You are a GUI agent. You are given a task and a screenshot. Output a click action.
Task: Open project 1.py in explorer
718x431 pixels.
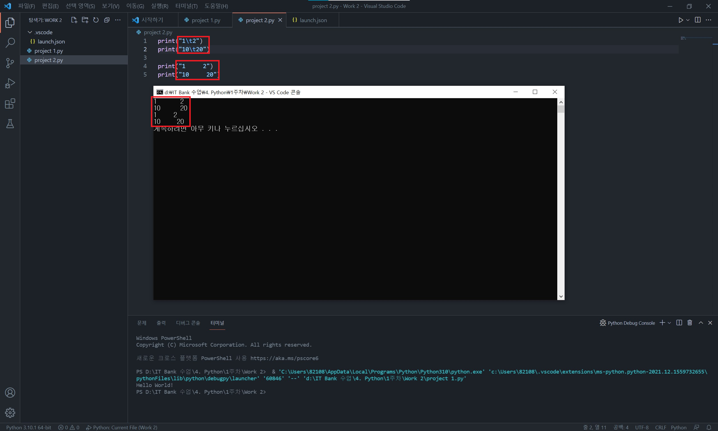(49, 51)
